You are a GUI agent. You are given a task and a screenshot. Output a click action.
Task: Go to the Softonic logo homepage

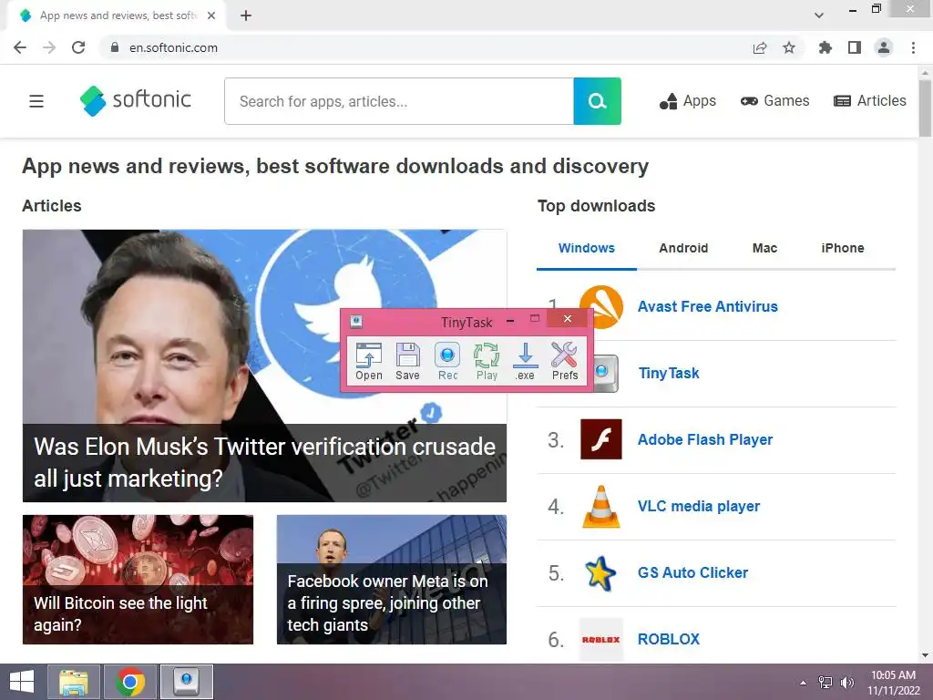pyautogui.click(x=136, y=100)
